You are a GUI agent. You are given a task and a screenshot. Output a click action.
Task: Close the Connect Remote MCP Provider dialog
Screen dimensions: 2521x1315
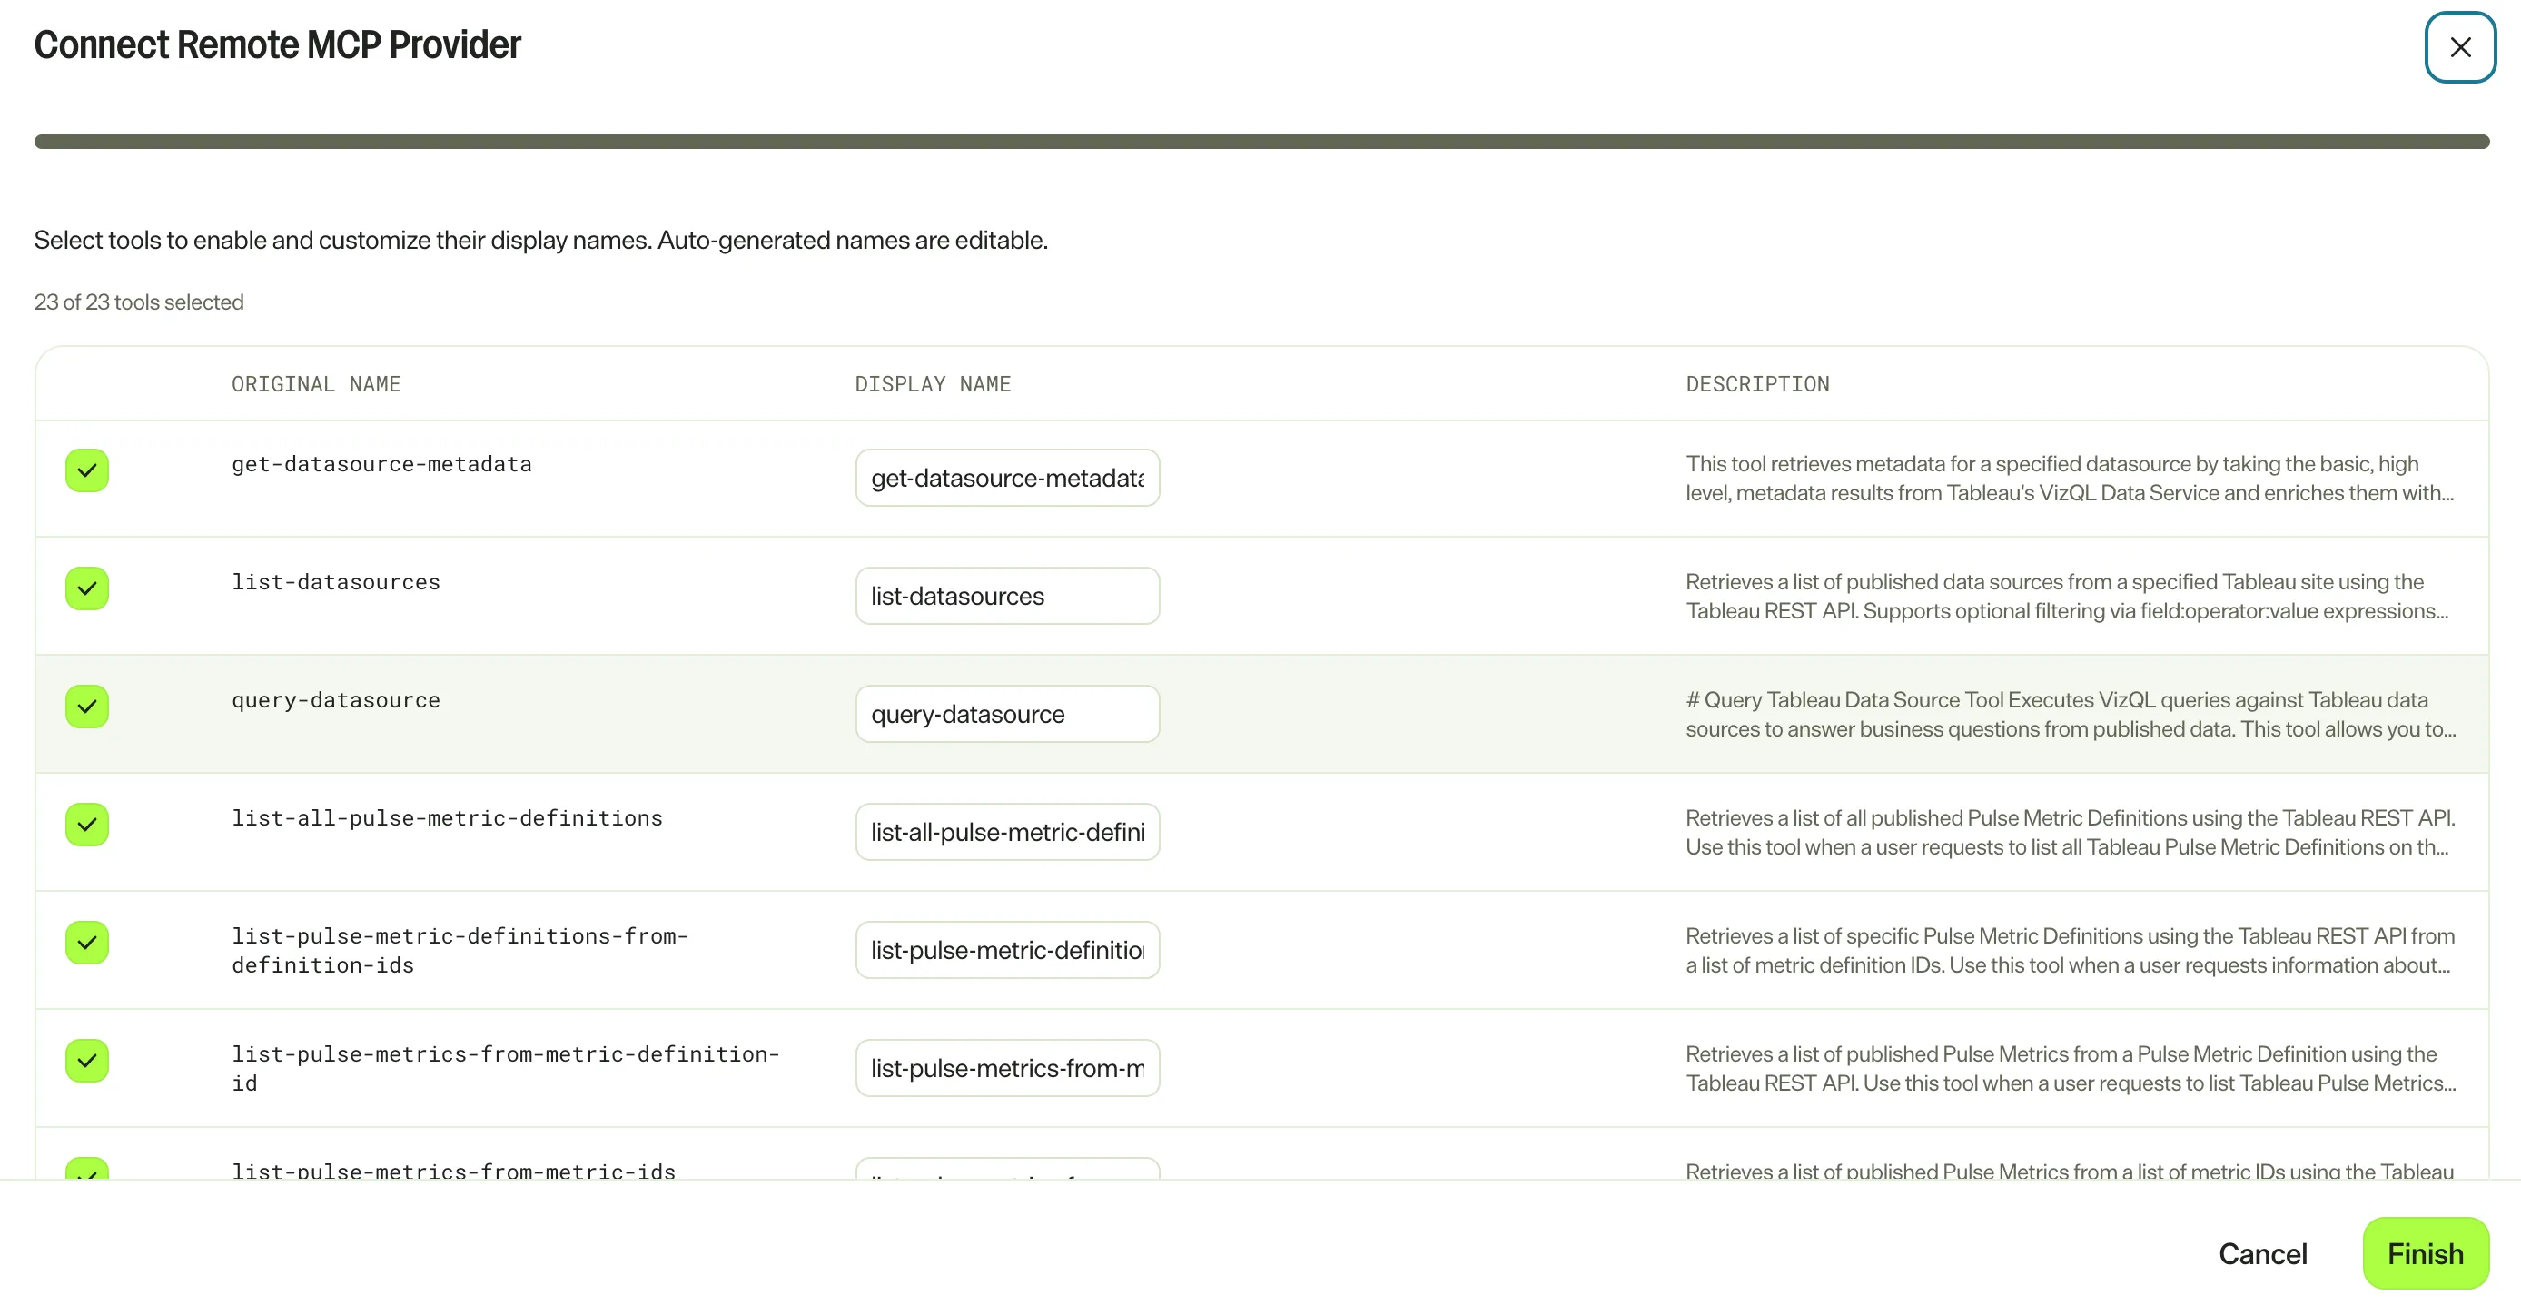(2459, 47)
